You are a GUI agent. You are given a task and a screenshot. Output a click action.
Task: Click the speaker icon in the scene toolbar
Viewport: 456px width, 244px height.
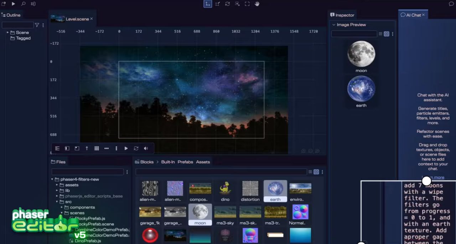146,148
